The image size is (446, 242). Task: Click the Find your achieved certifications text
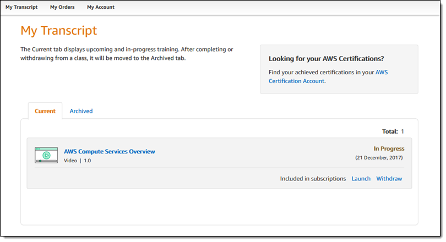click(x=319, y=72)
